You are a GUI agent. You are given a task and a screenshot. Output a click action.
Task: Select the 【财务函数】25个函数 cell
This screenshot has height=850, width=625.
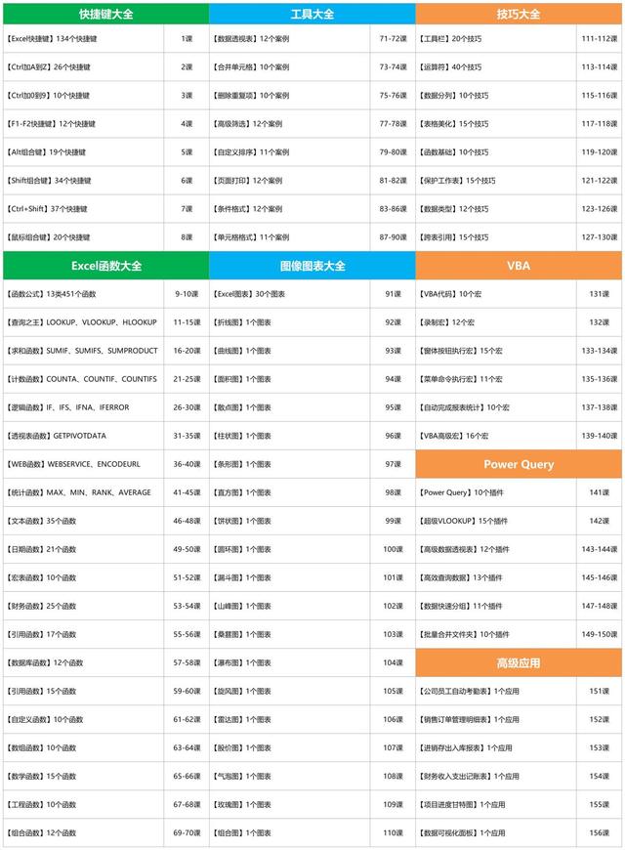point(83,606)
